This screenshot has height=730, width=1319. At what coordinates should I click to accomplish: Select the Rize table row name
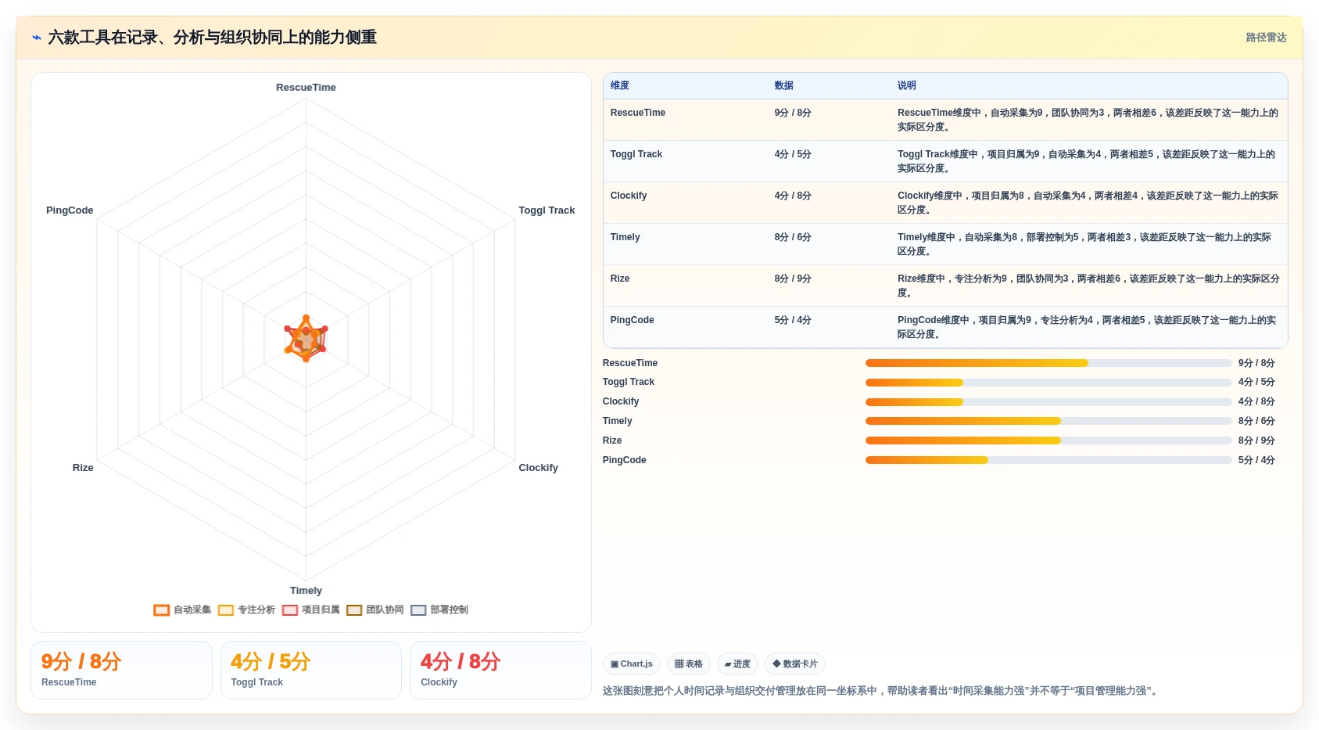point(620,279)
